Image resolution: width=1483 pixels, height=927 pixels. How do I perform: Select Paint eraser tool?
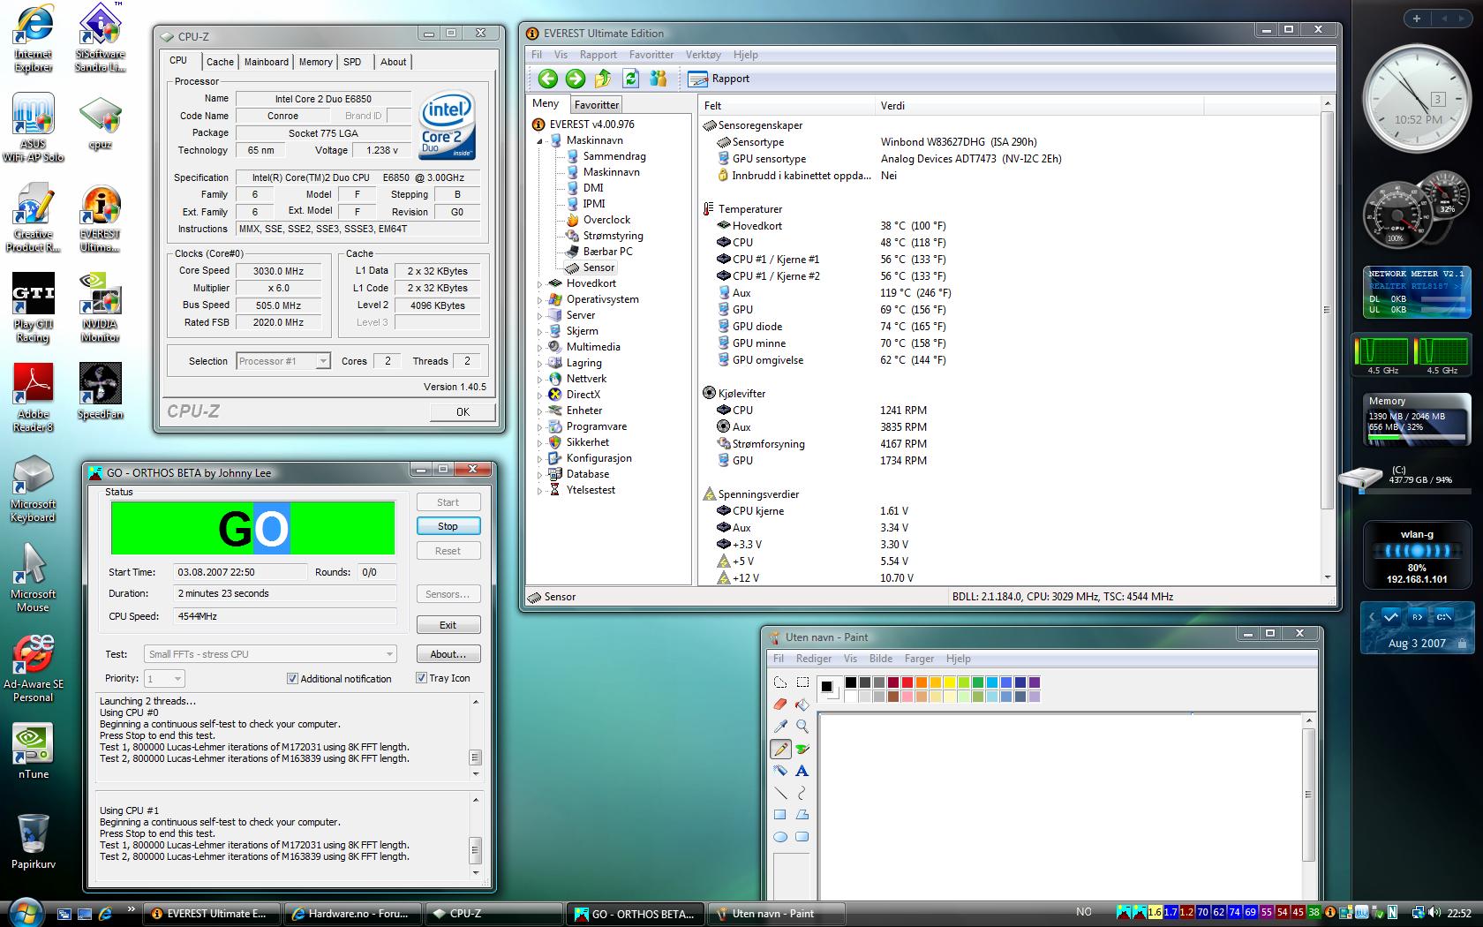tap(780, 705)
